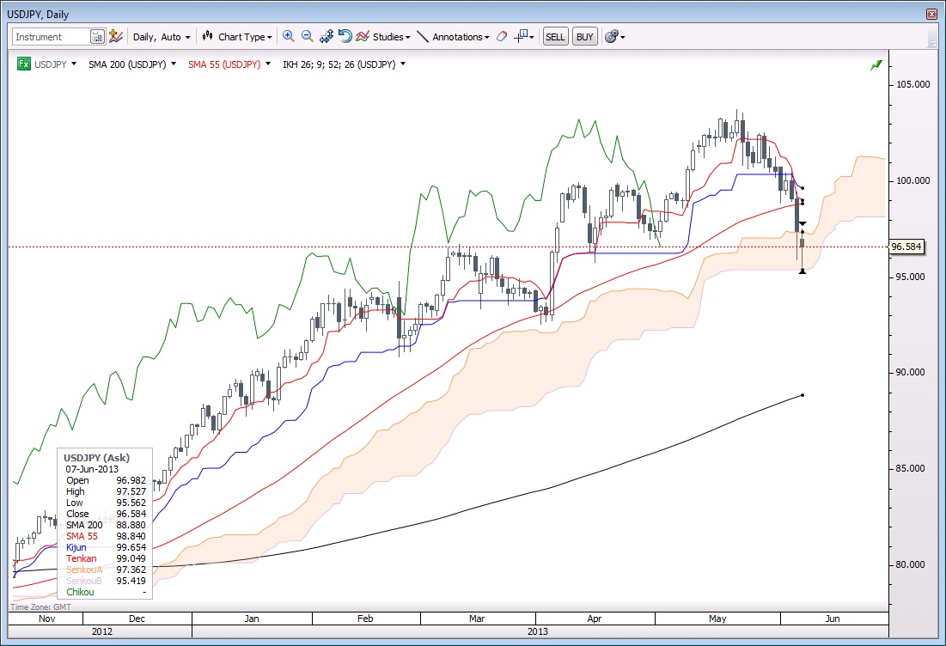Click the zoom in magnifier icon
The image size is (946, 646).
tap(288, 37)
